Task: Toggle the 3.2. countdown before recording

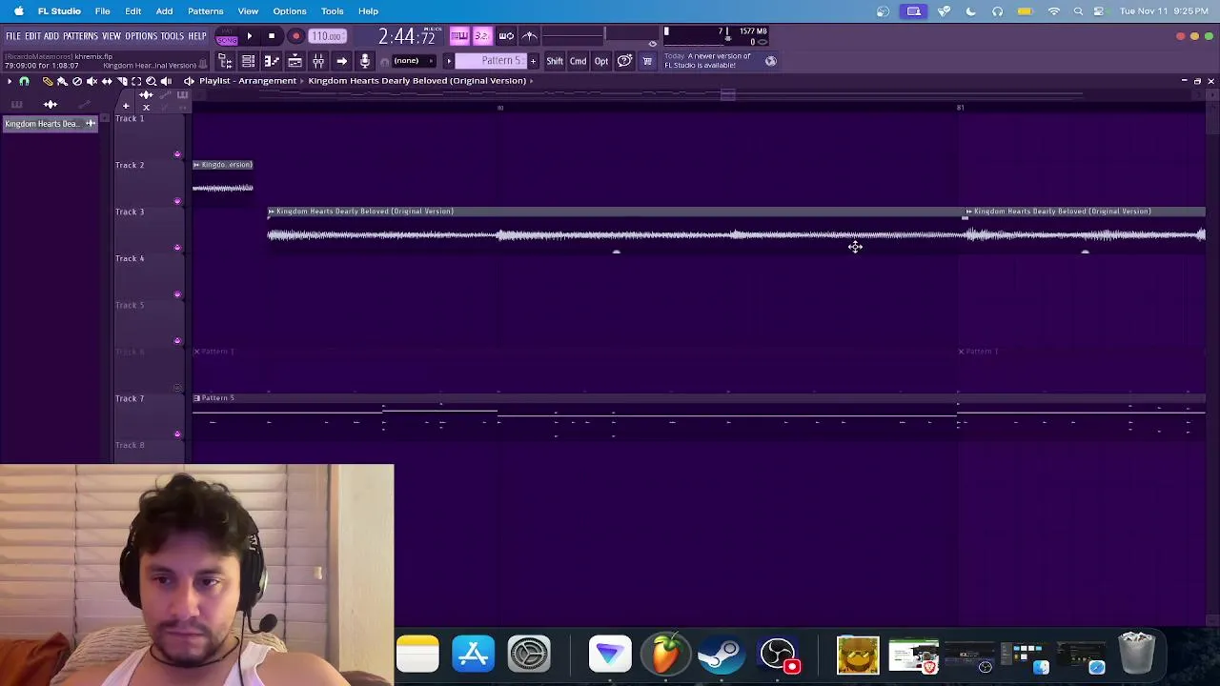Action: pos(481,36)
